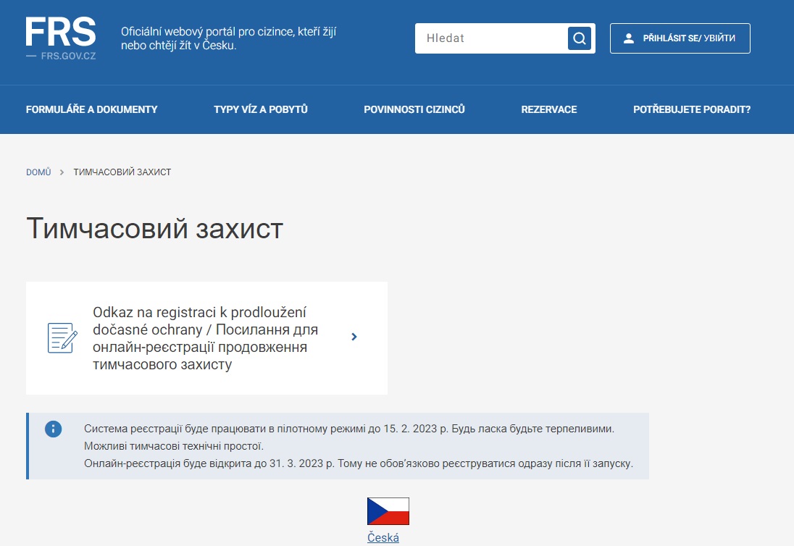The width and height of the screenshot is (794, 546).
Task: Go to the REZERVACE section
Action: 548,109
